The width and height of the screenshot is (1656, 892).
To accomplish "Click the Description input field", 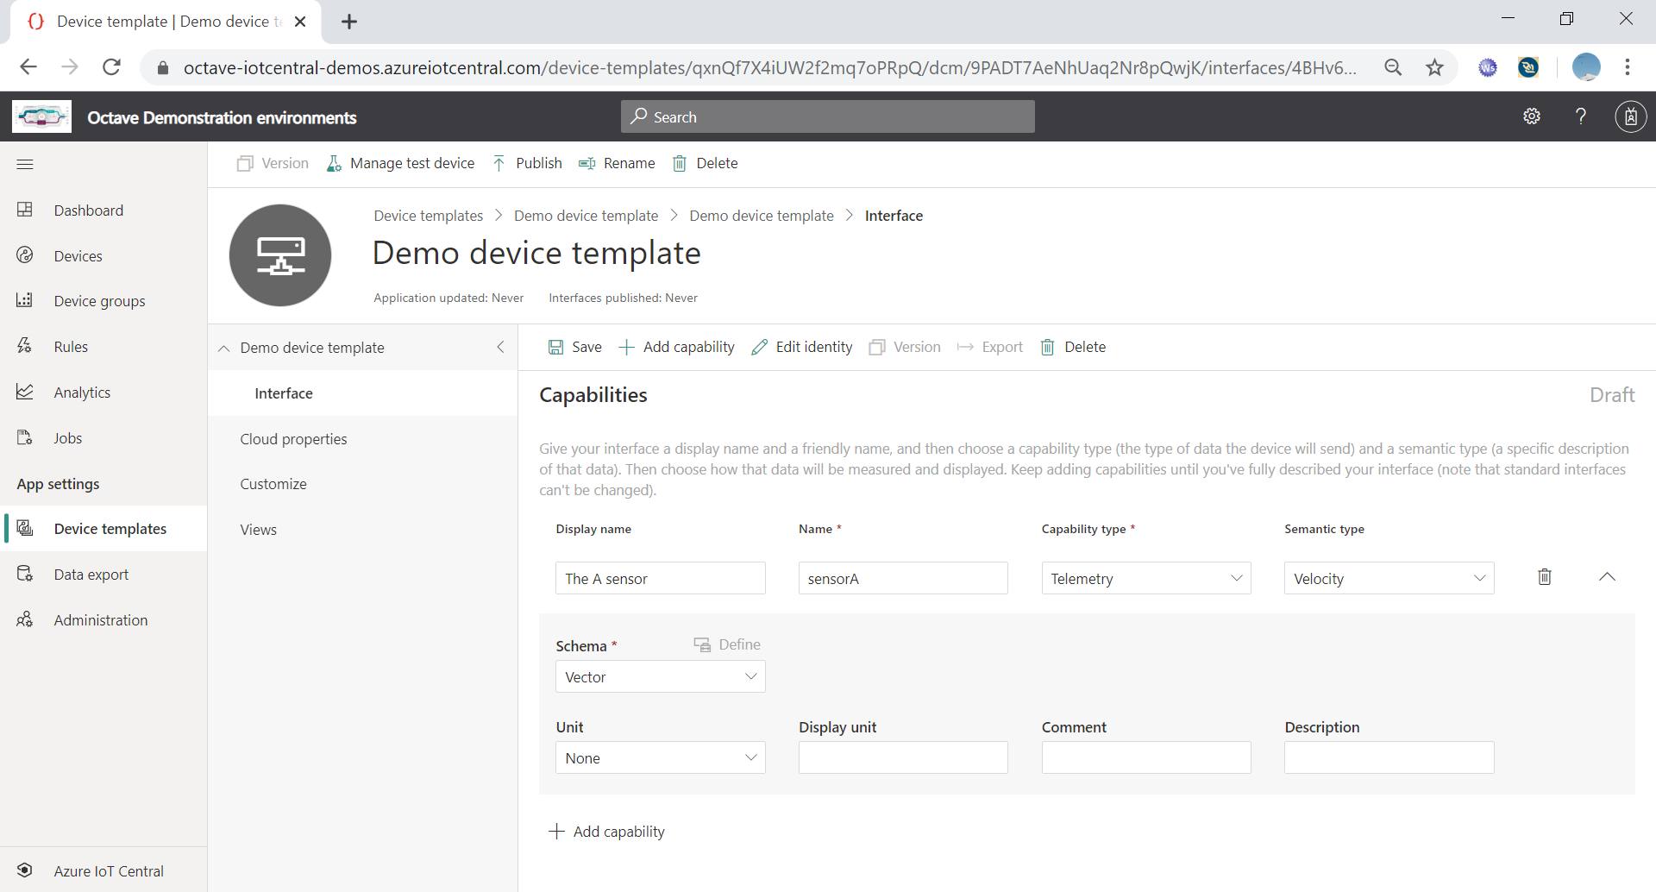I will (1389, 757).
